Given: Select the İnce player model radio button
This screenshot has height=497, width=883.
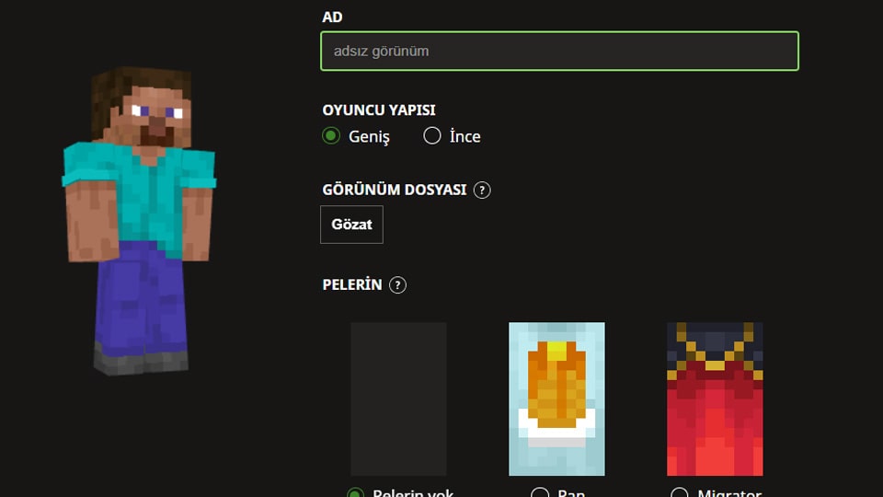Looking at the screenshot, I should tap(432, 136).
